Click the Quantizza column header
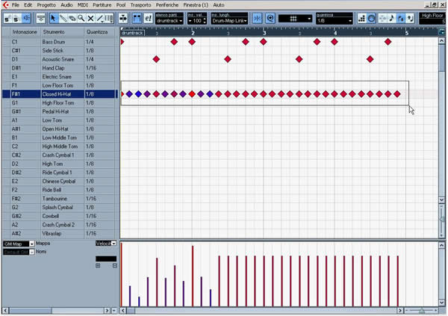This screenshot has width=448, height=316. pos(97,32)
